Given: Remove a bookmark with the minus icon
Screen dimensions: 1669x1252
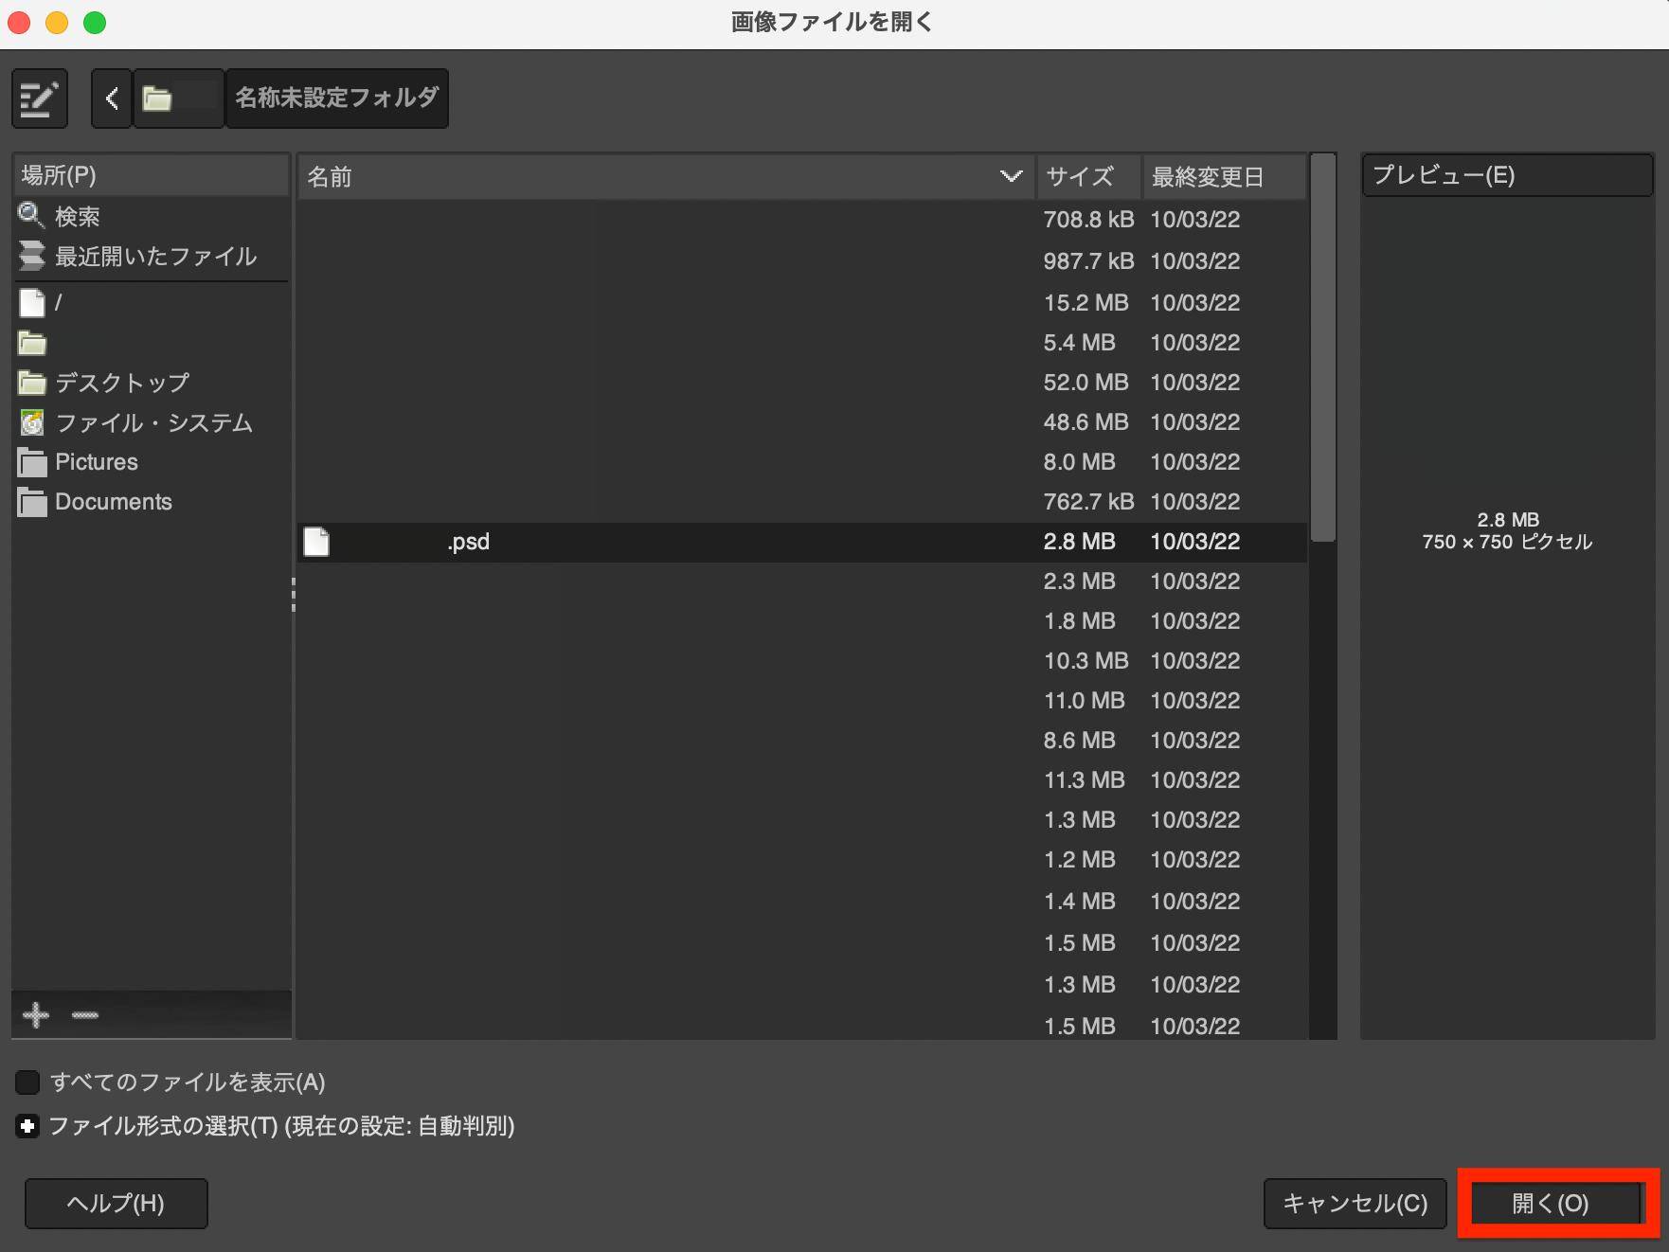Looking at the screenshot, I should click(84, 1014).
